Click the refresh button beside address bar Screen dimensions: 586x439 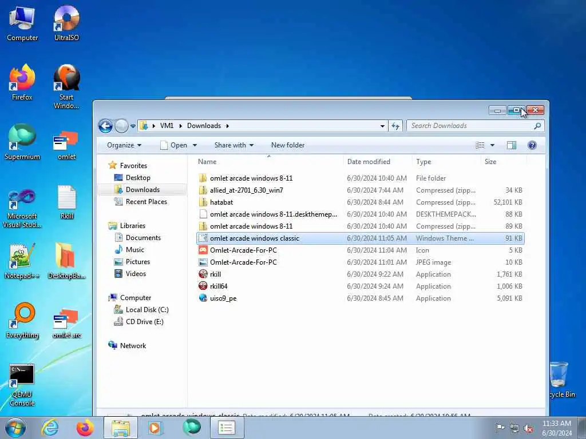click(395, 126)
